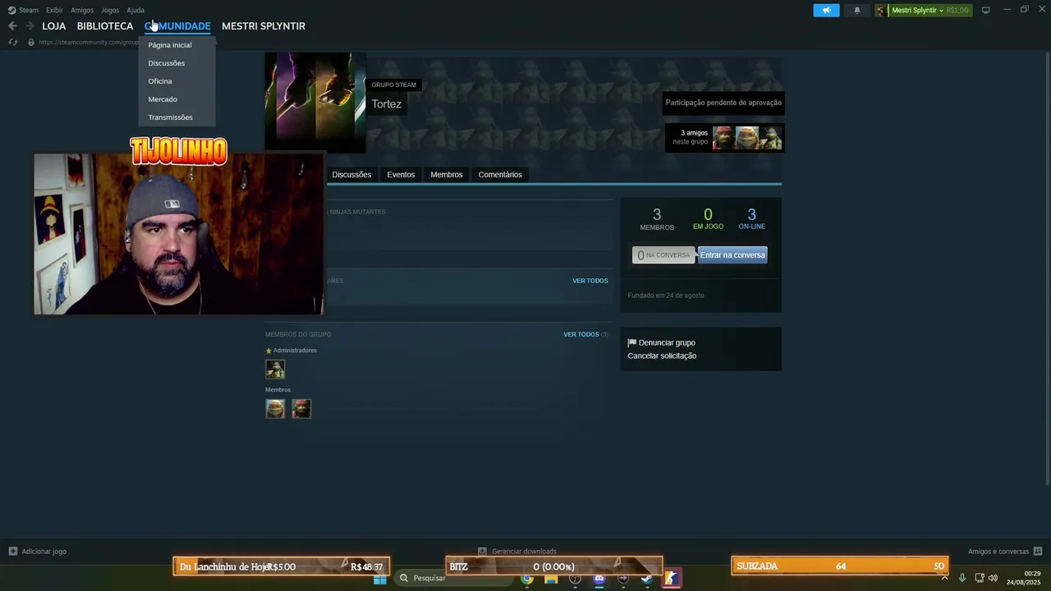
Task: Open the volume icon in tray
Action: (993, 578)
